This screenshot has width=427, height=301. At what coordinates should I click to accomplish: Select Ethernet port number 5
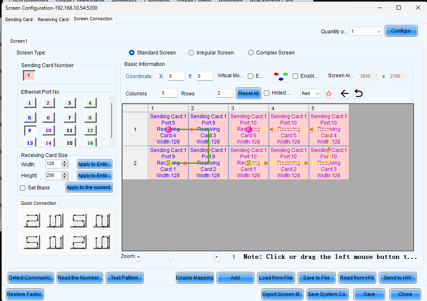(x=30, y=118)
